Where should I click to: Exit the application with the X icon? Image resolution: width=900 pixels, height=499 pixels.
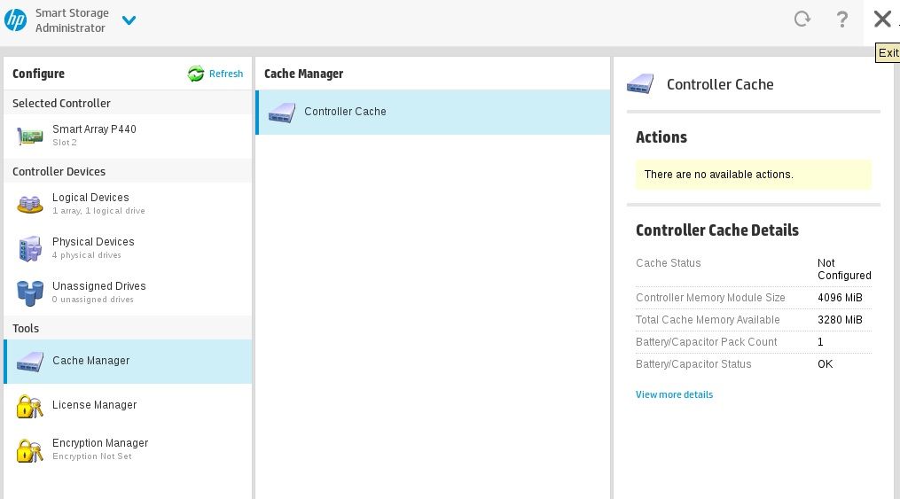[882, 19]
